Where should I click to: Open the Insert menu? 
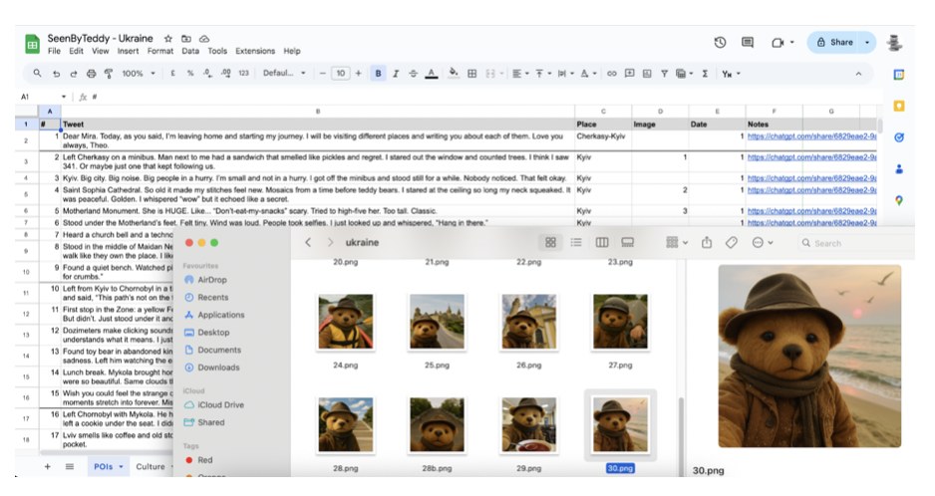point(128,51)
